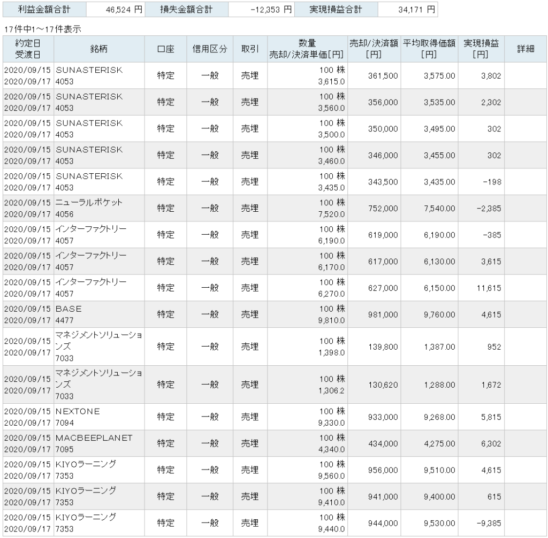Click the sale amount 130,620 cell

pyautogui.click(x=374, y=385)
